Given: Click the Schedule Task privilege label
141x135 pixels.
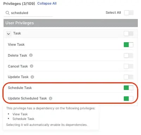Looking at the screenshot, I should 20,88.
